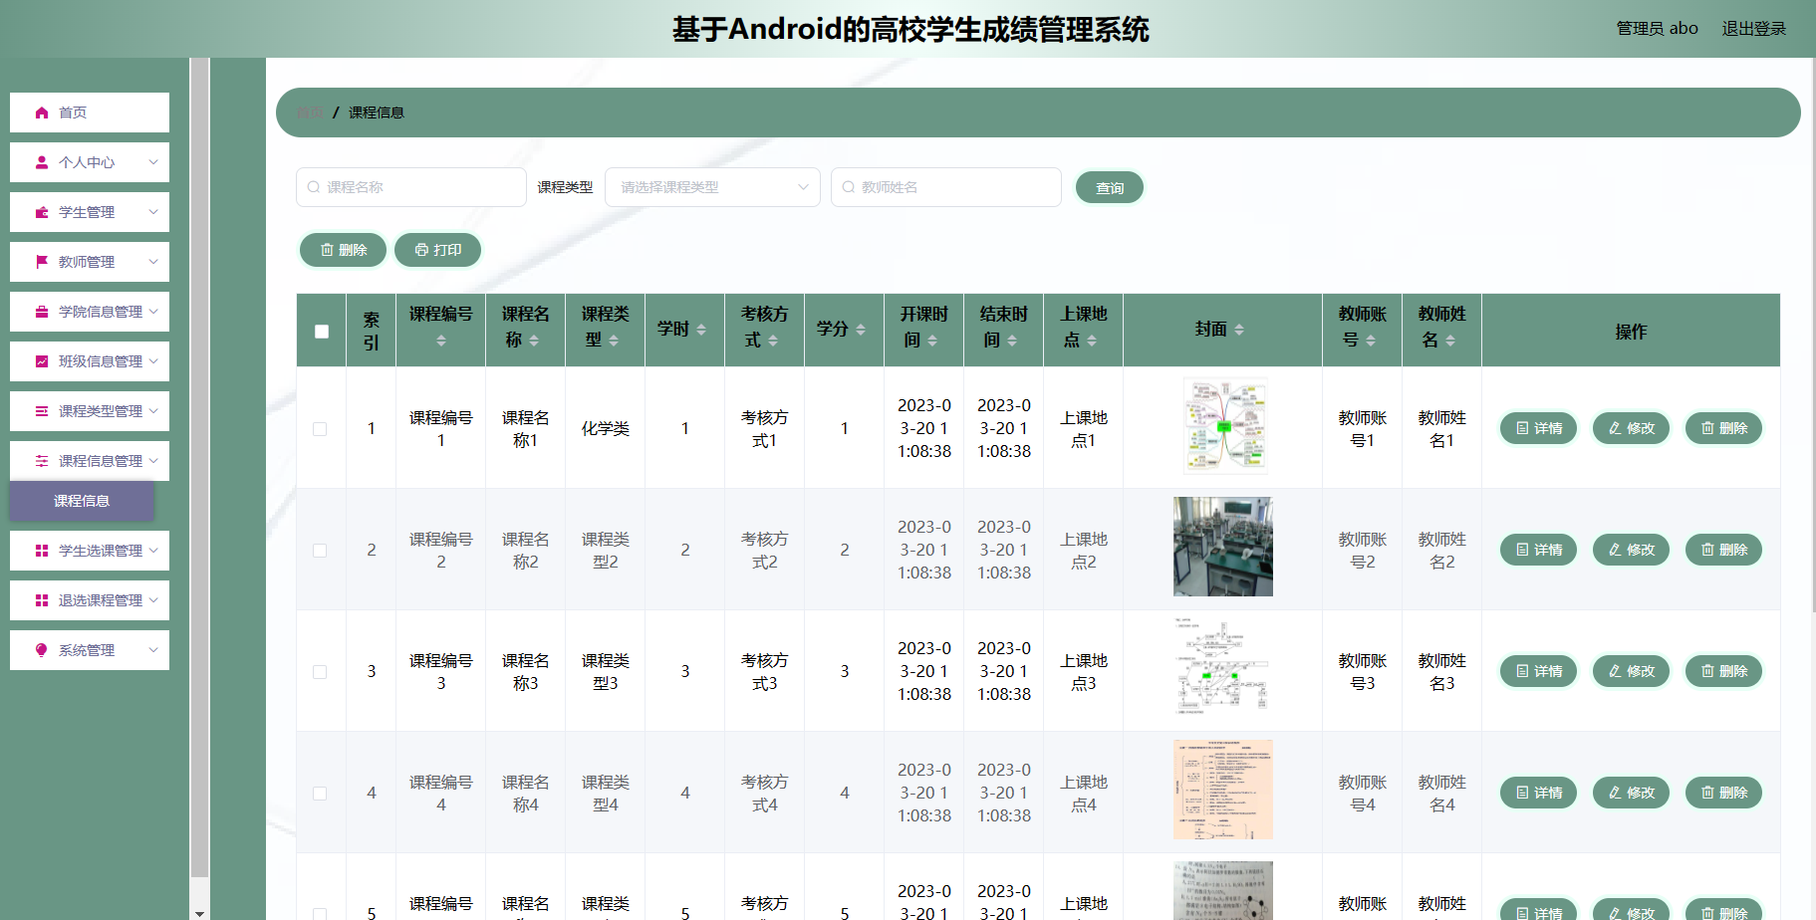
Task: Click the bulb icon for 系统管理
Action: click(42, 650)
